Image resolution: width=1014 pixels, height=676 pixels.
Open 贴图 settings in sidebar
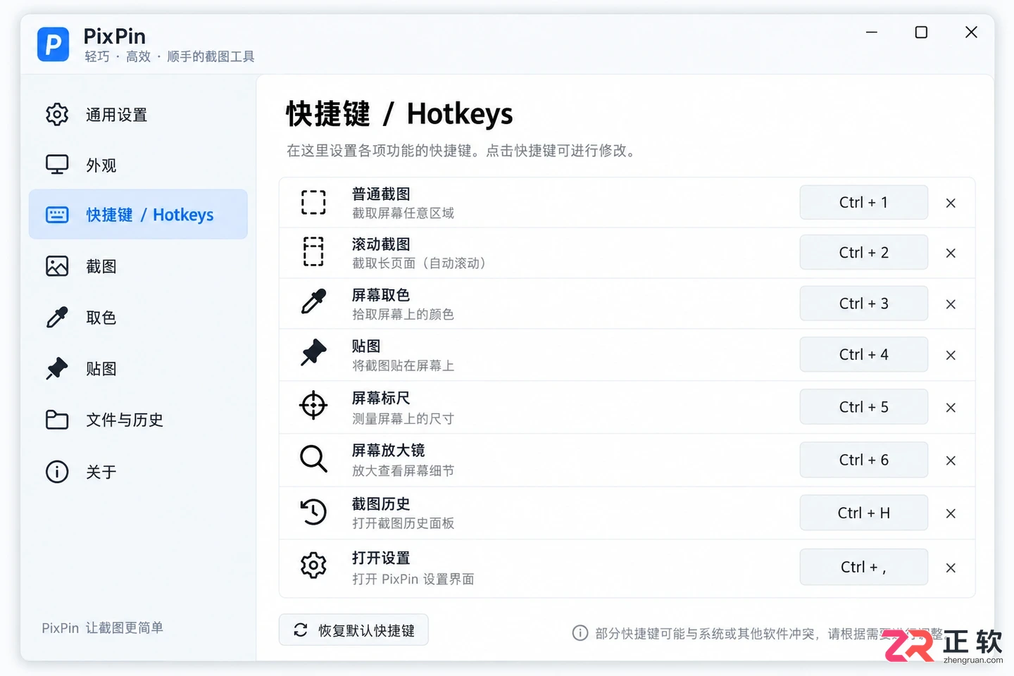pos(138,368)
